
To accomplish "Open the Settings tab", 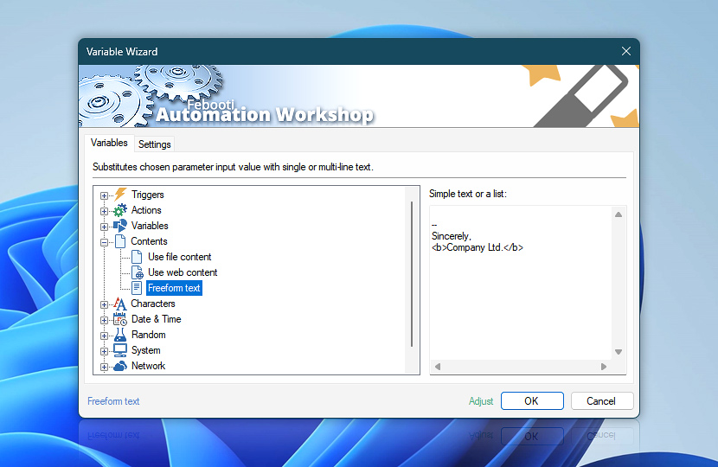I will tap(154, 144).
